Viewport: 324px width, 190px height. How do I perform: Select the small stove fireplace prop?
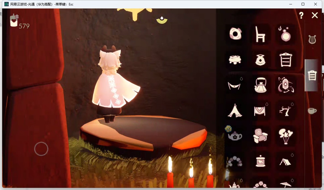point(260,161)
